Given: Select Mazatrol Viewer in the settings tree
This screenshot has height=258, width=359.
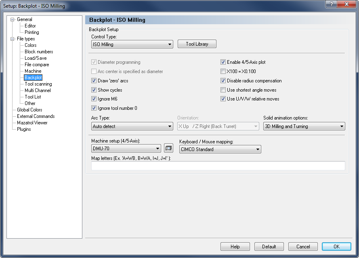Looking at the screenshot, I should 32,123.
